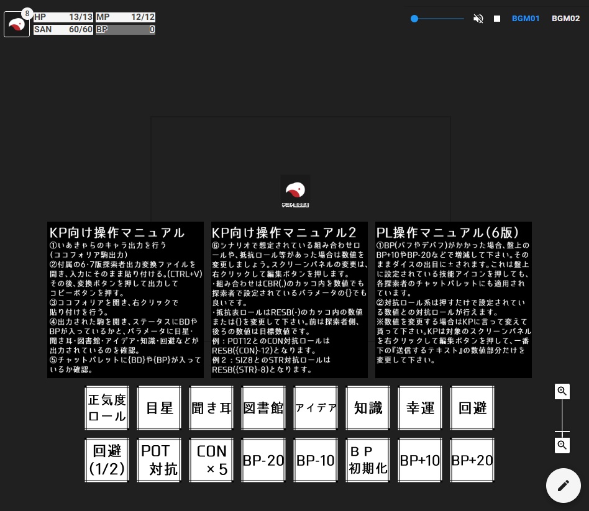The width and height of the screenshot is (589, 511).
Task: Switch to BGM01 track
Action: coord(526,19)
